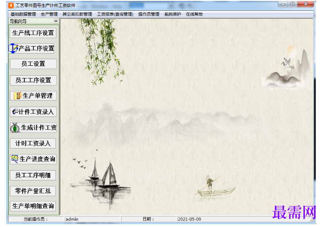
Task: Click the orange app icon in title bar
Action: [11, 5]
